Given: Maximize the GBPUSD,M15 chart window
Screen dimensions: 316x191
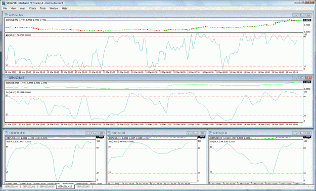Looking at the screenshot, I should (302, 78).
